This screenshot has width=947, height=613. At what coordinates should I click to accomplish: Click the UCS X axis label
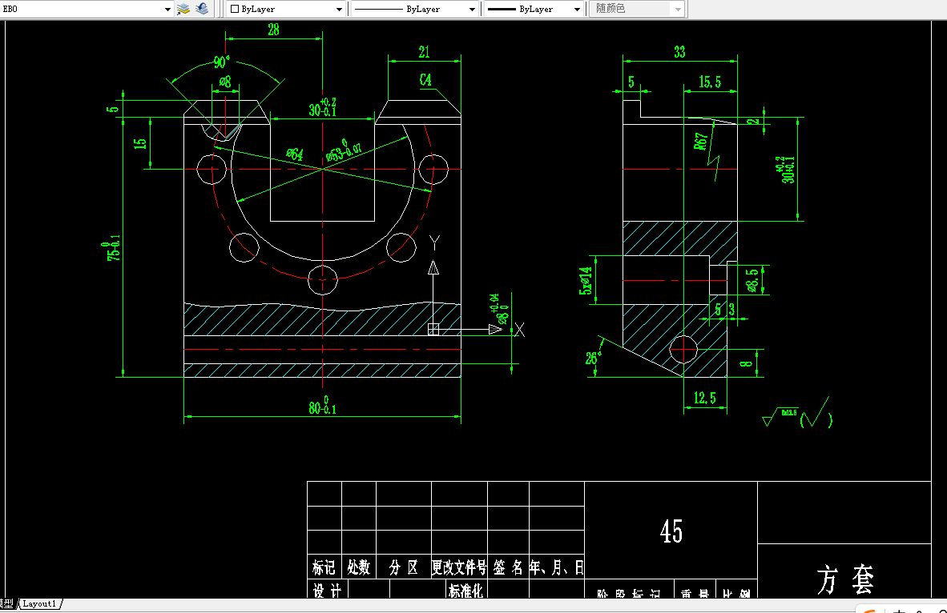click(519, 330)
